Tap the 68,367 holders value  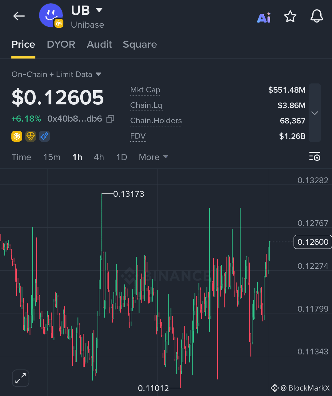(x=293, y=121)
